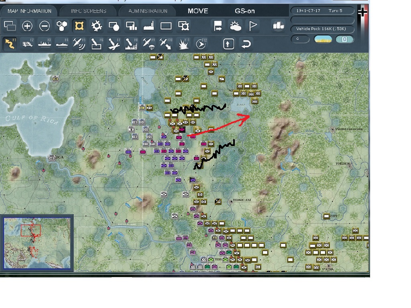Toggle the highlighted orange hex control icon
The height and width of the screenshot is (308, 411).
[x=79, y=26]
